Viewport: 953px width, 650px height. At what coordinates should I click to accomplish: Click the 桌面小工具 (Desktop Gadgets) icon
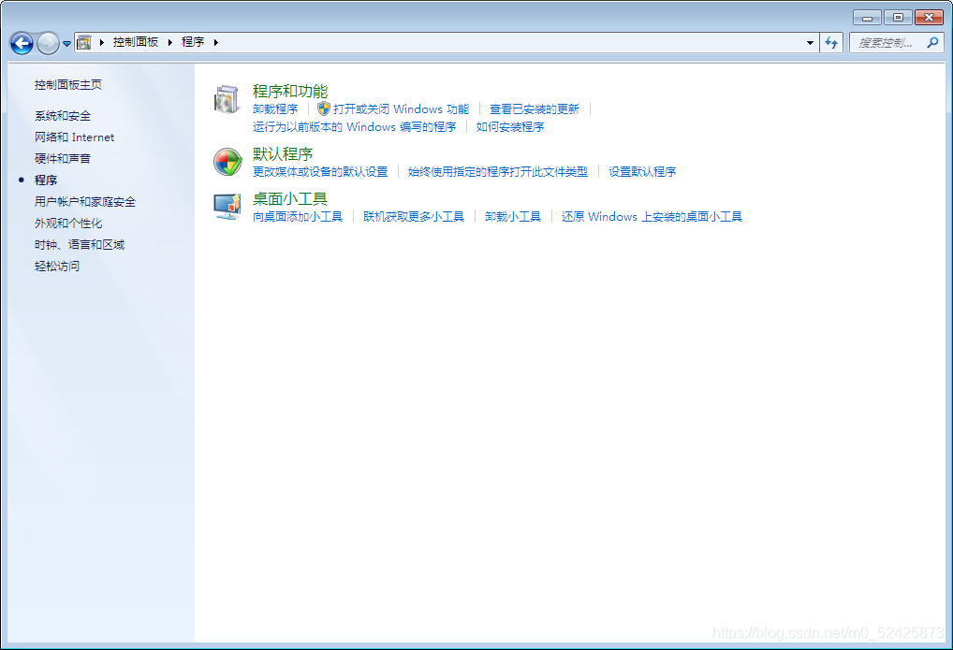pyautogui.click(x=226, y=206)
